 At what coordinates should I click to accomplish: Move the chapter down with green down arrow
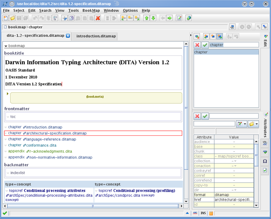click(153, 18)
